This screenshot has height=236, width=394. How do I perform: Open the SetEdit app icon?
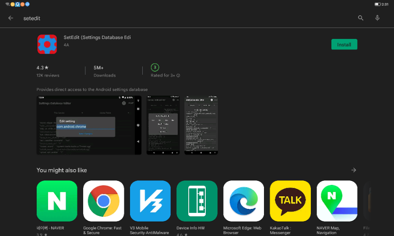(47, 45)
